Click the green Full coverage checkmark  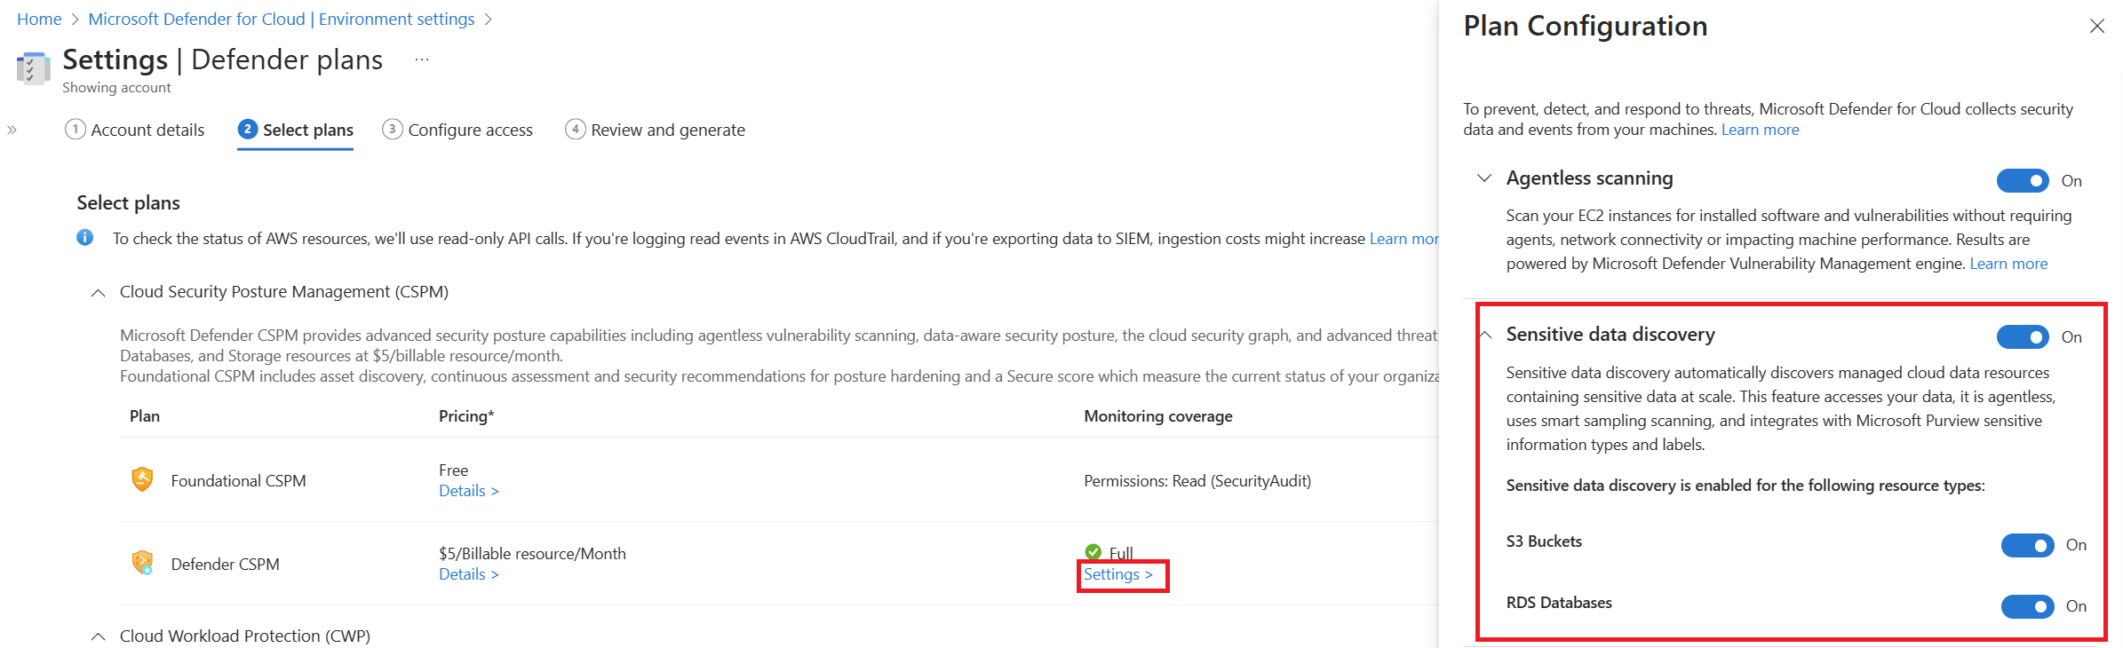coord(1093,552)
